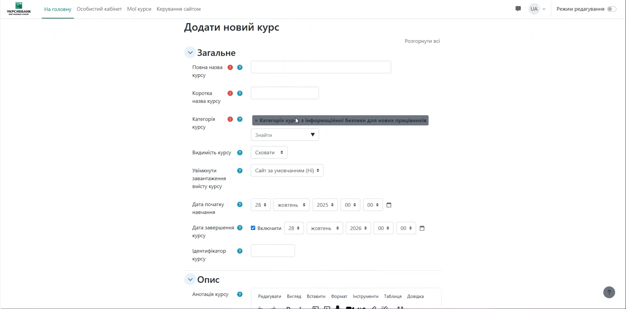The width and height of the screenshot is (626, 309).
Task: Toggle the Режим редагування switch
Action: pos(611,9)
